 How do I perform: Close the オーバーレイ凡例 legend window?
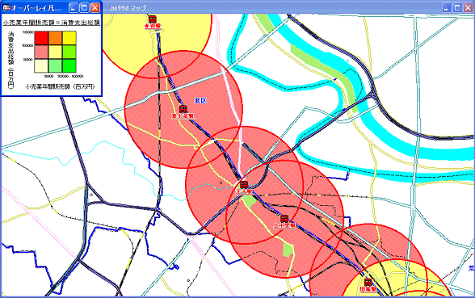(x=95, y=7)
